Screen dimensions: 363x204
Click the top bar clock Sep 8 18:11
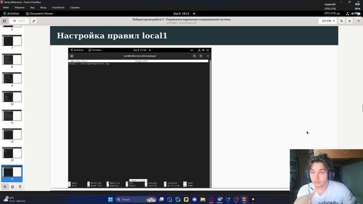181,14
